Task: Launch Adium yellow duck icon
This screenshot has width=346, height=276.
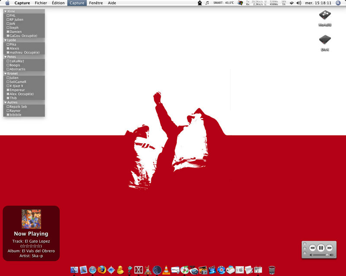Action: [x=120, y=270]
